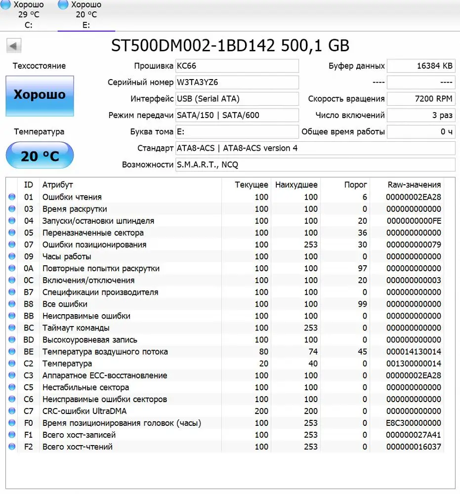Click the Атрибут column header

click(58, 185)
